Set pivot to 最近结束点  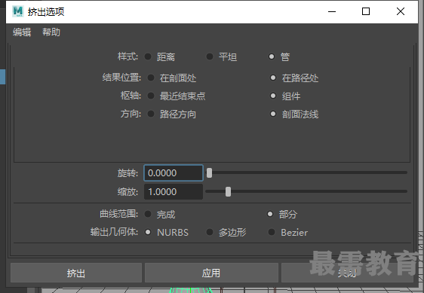coord(151,96)
